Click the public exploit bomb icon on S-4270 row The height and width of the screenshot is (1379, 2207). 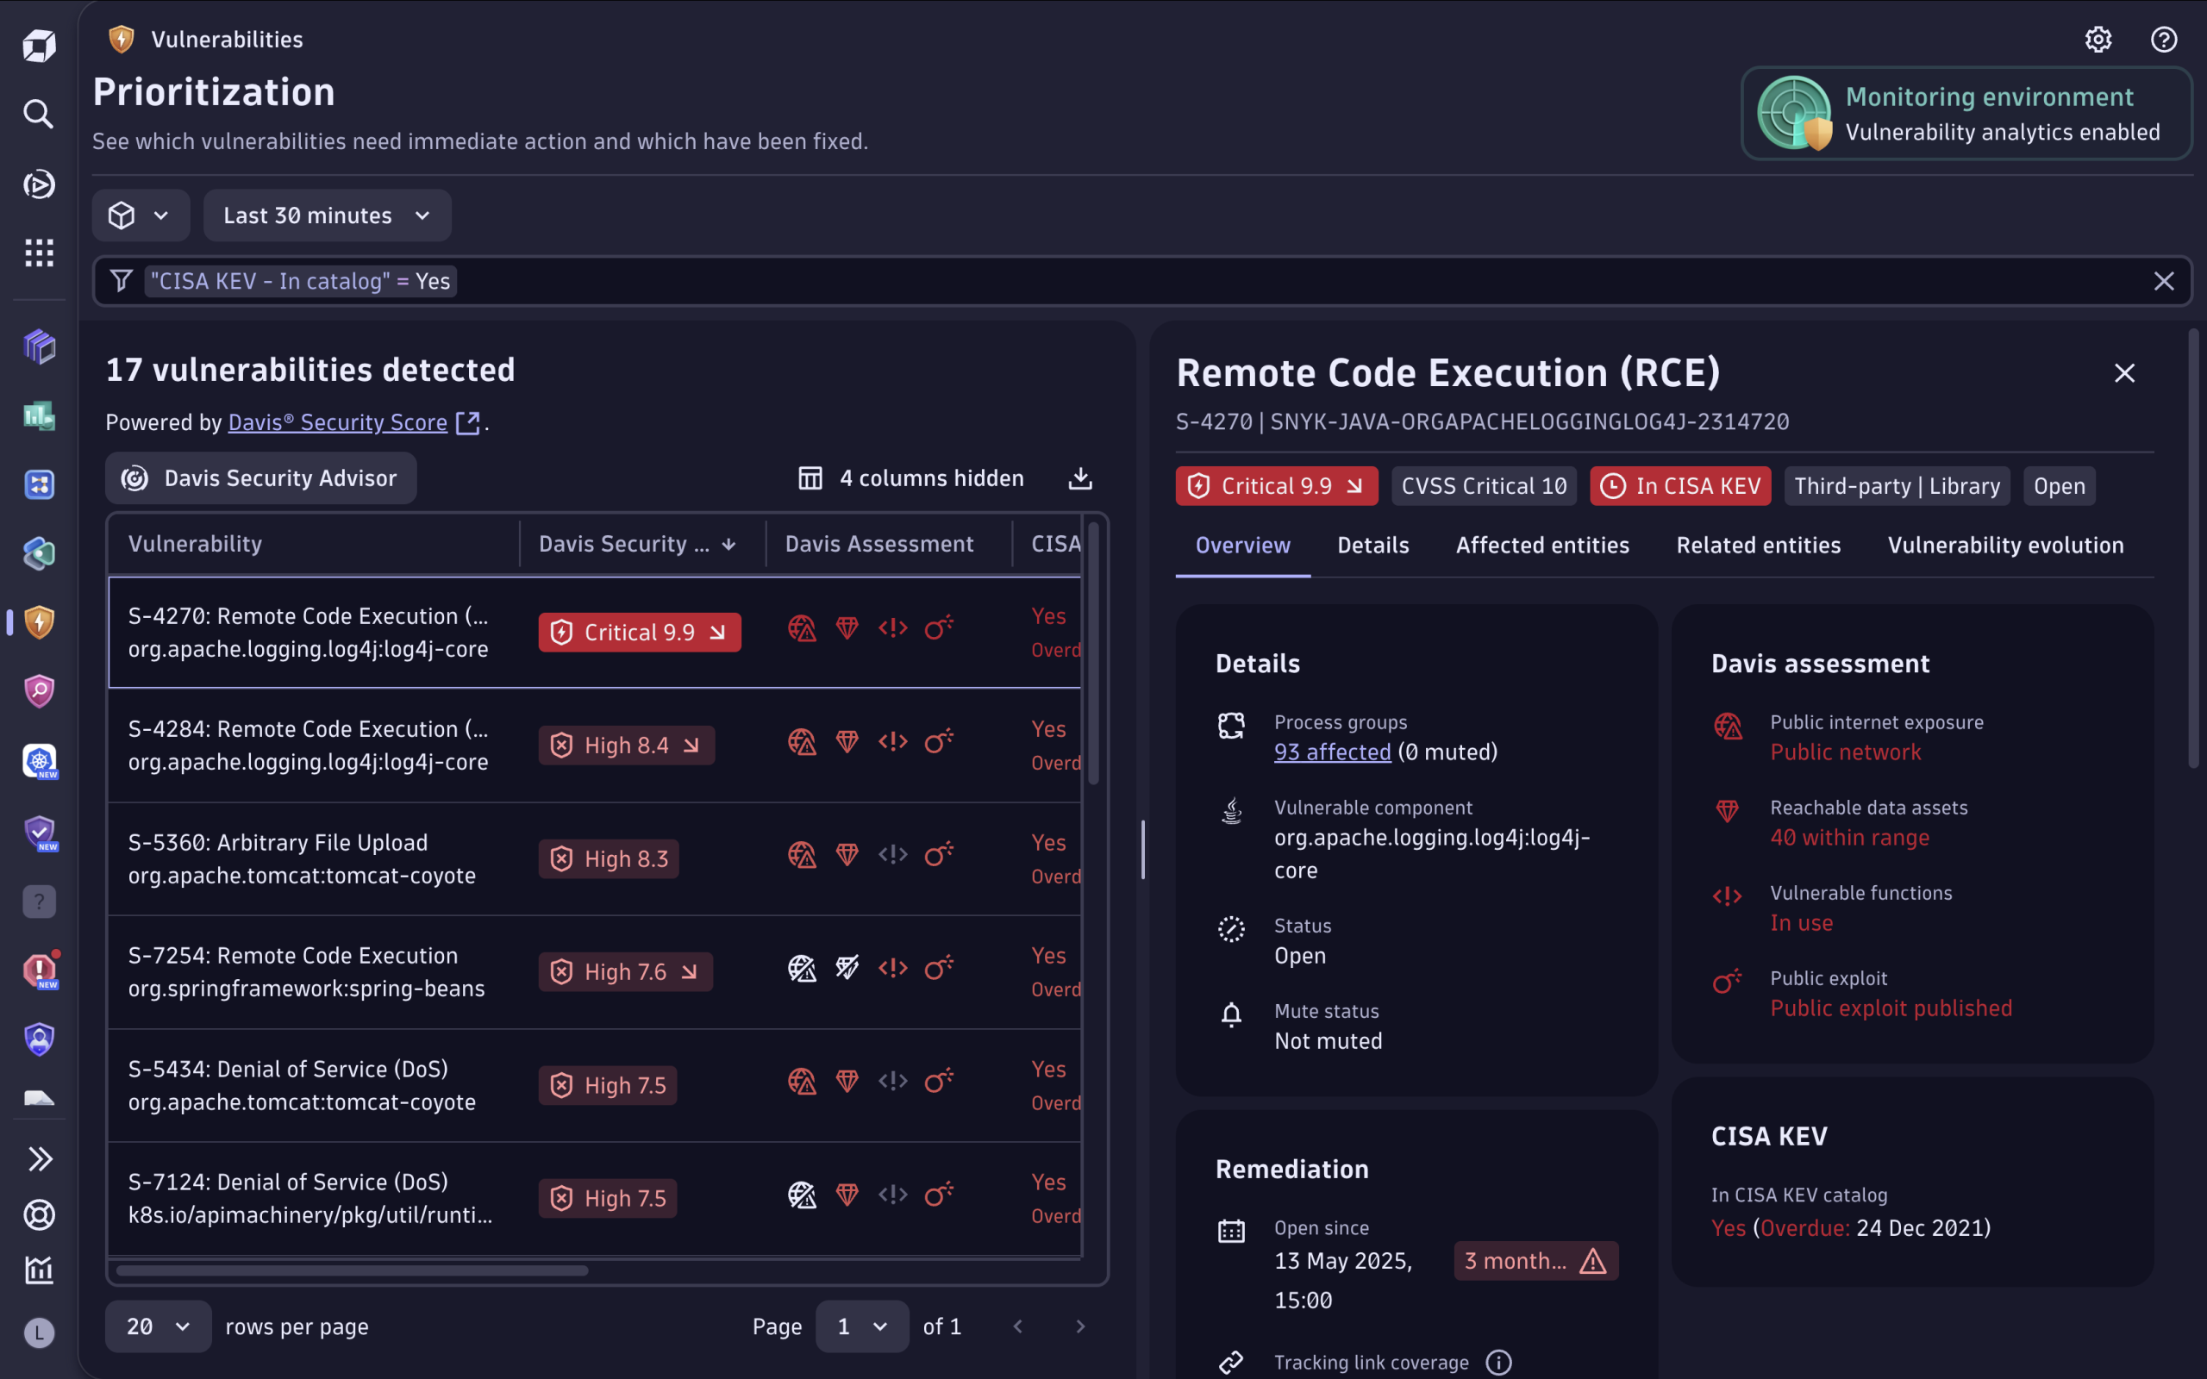tap(941, 627)
